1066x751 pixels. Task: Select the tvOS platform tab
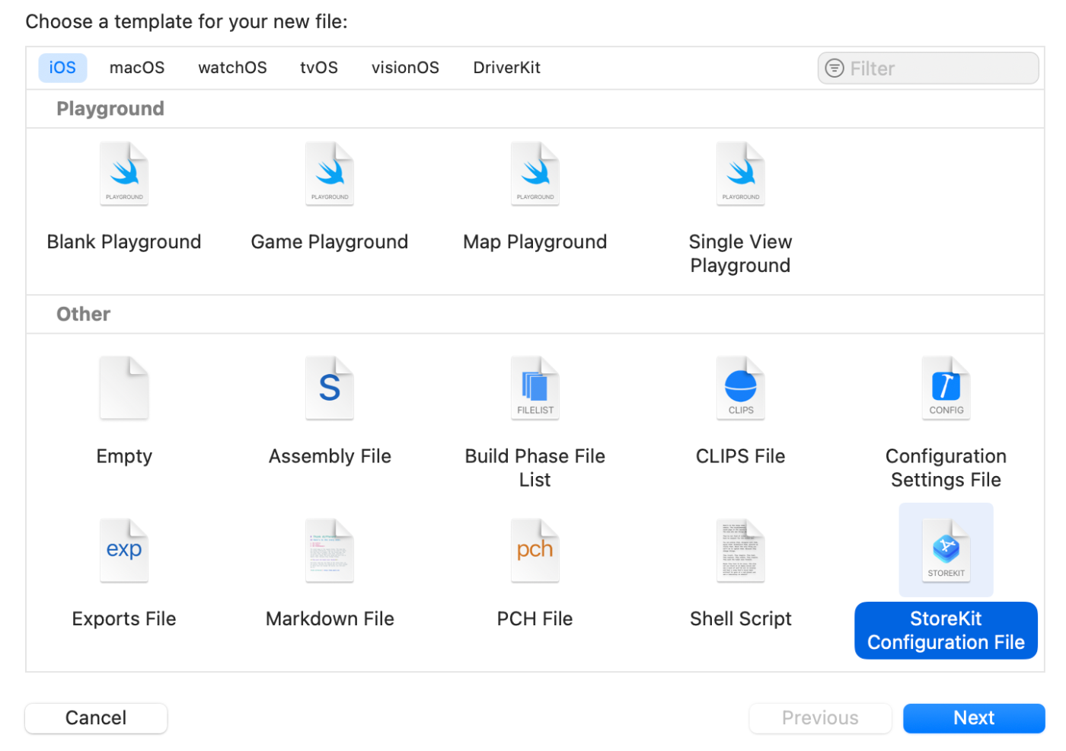319,68
